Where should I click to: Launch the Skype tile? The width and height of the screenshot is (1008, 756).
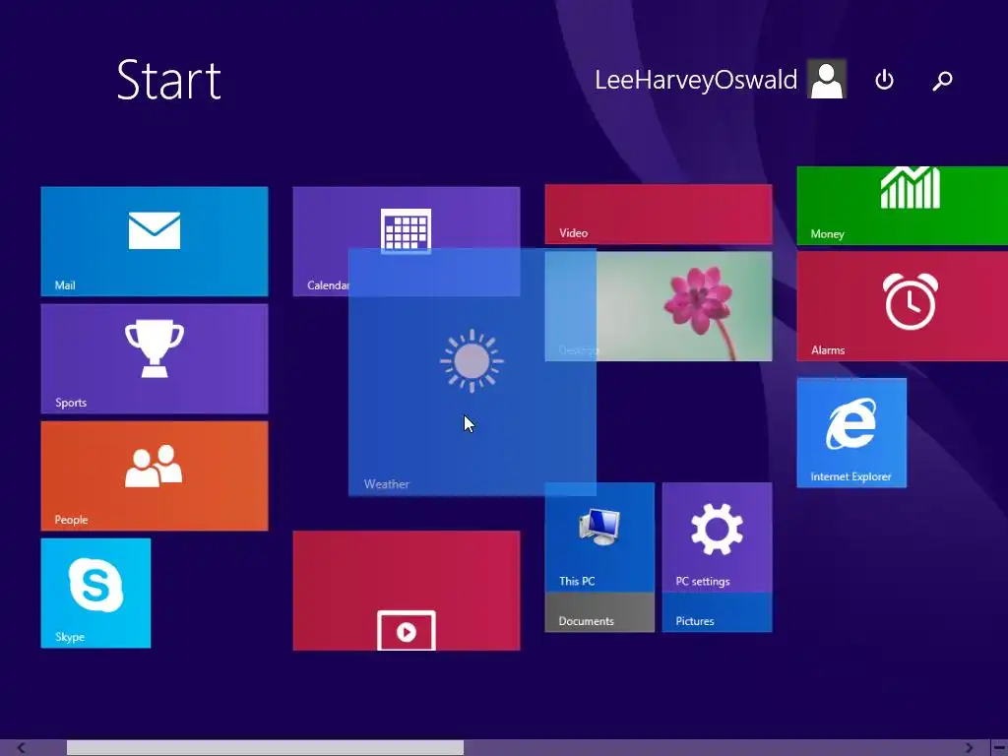coord(95,593)
